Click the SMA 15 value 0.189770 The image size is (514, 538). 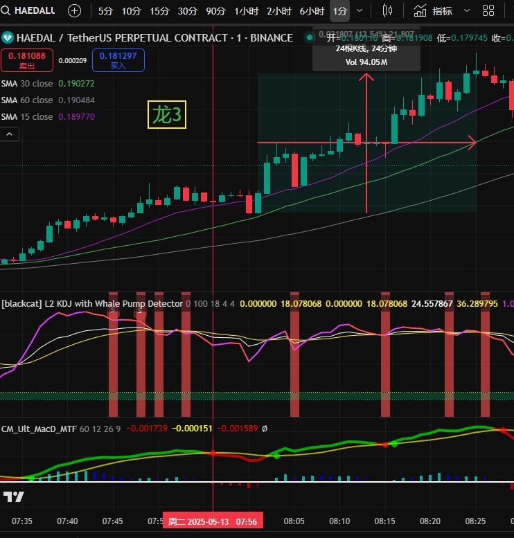point(76,116)
